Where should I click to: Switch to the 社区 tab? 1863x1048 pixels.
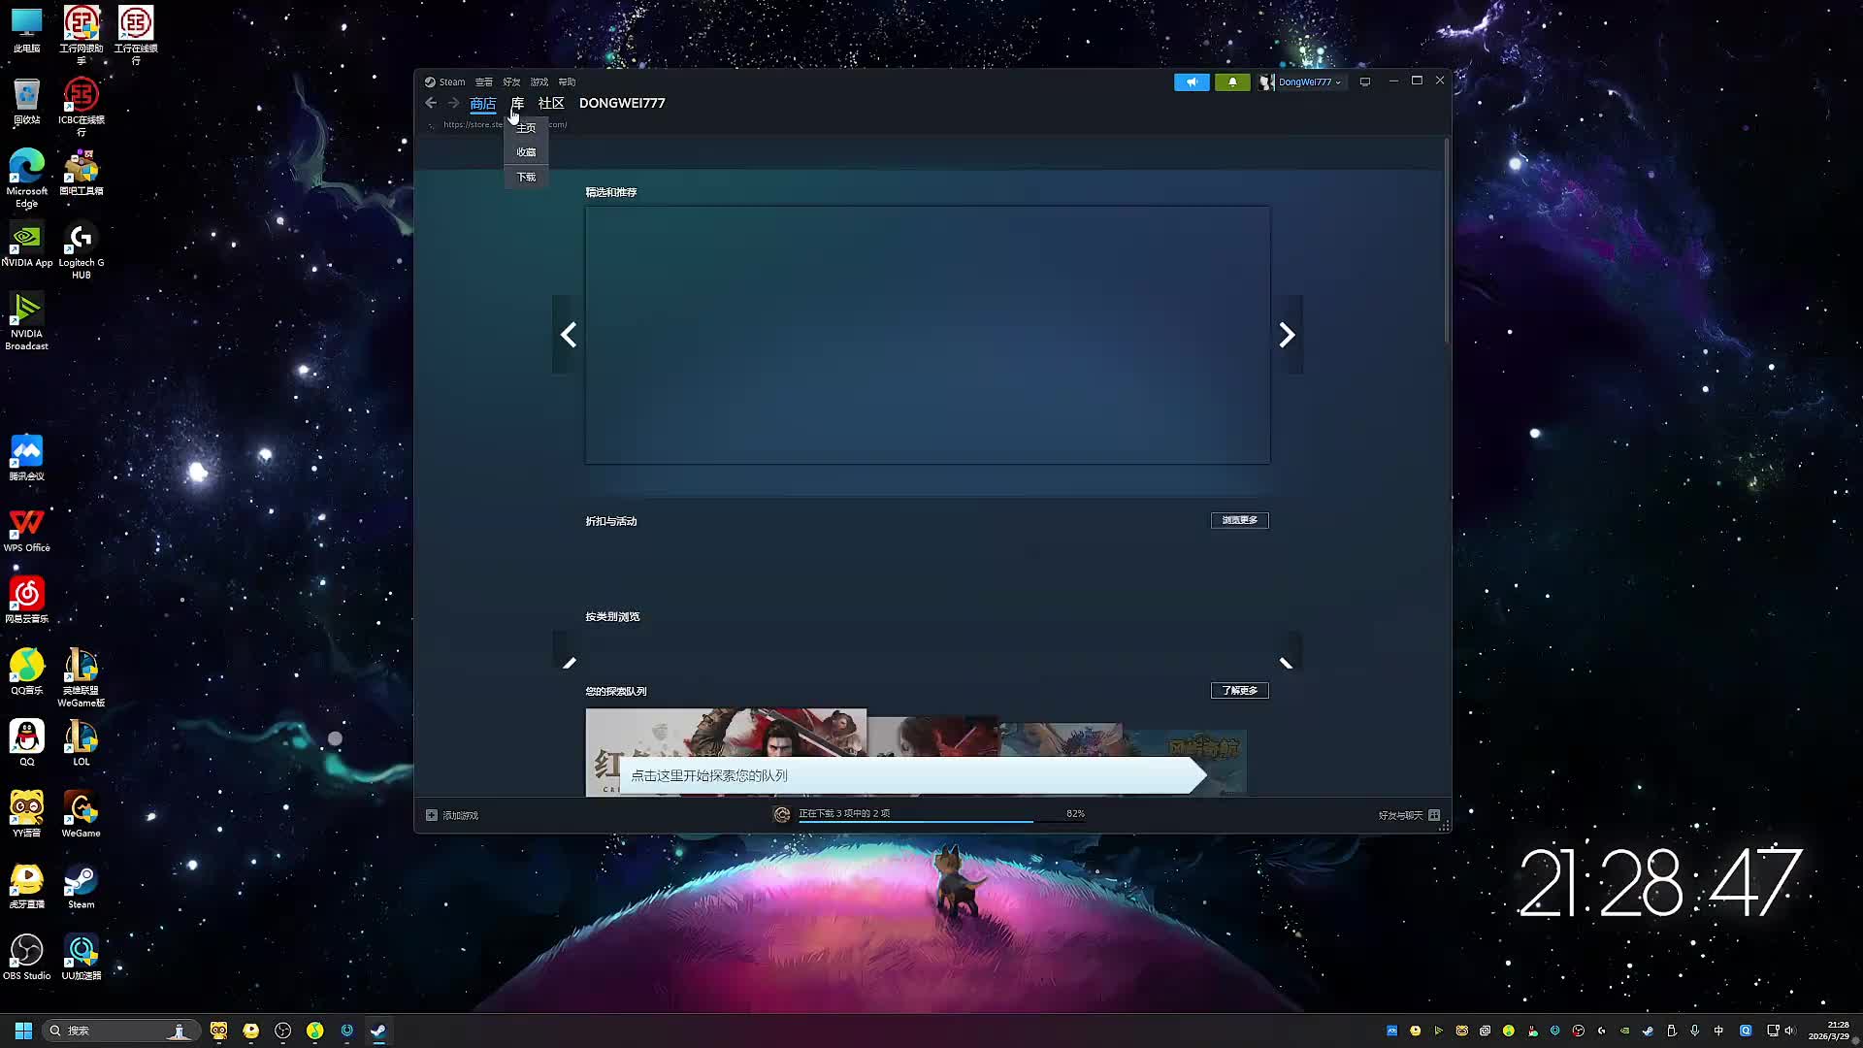pyautogui.click(x=550, y=103)
